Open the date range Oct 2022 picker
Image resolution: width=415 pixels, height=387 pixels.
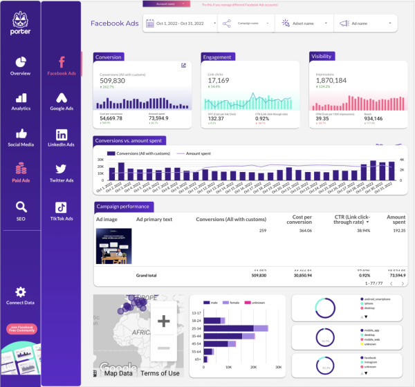click(x=181, y=23)
